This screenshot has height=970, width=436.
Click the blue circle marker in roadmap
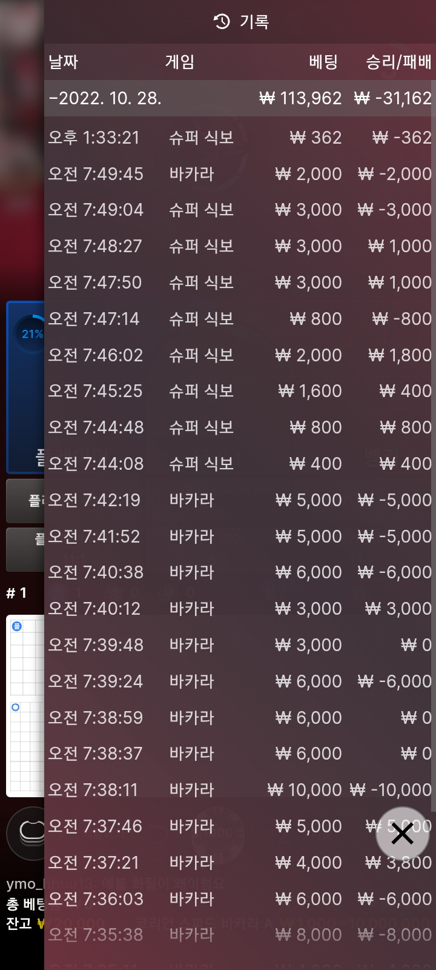16,707
